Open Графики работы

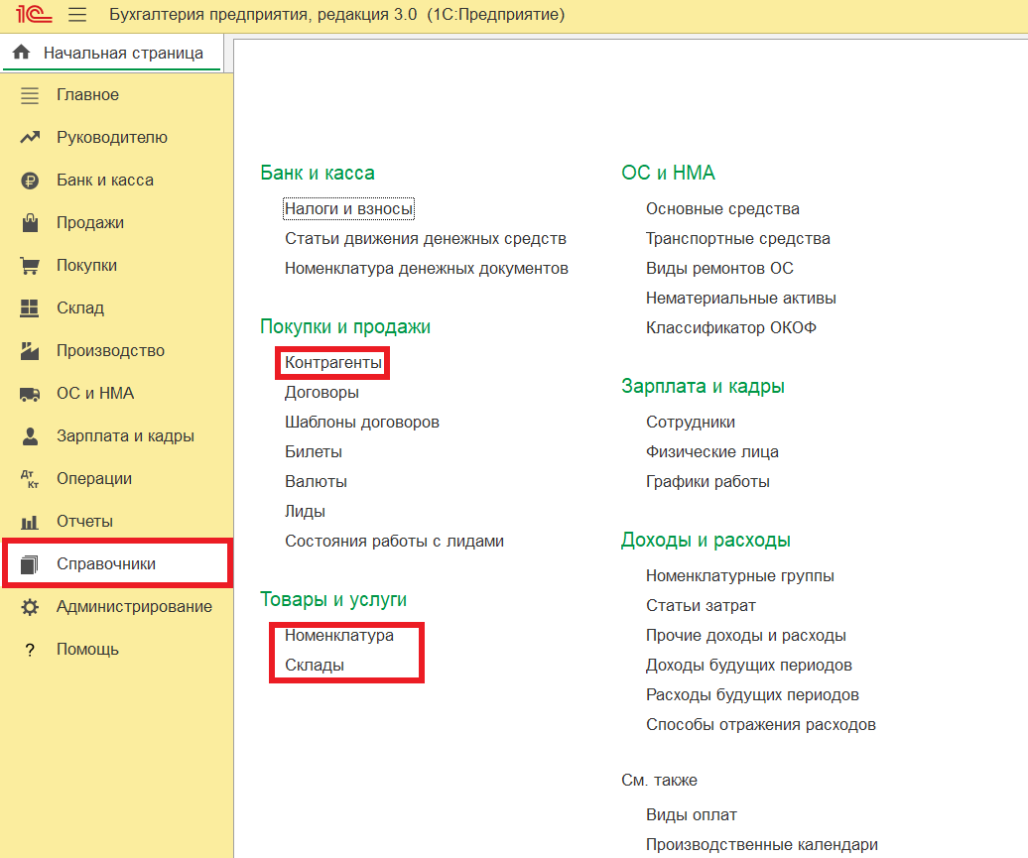(x=707, y=482)
